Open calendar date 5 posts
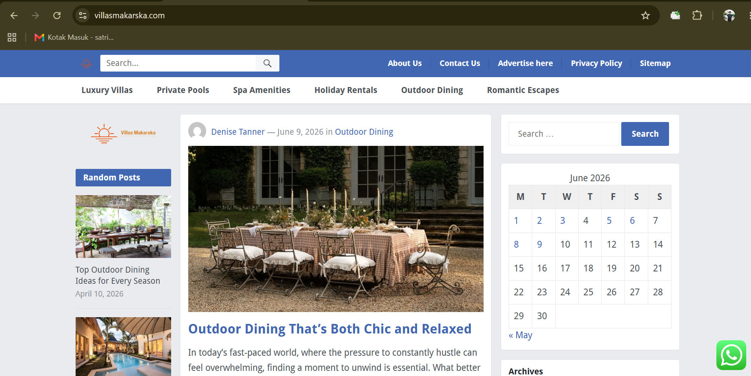The height and width of the screenshot is (376, 751). (609, 221)
